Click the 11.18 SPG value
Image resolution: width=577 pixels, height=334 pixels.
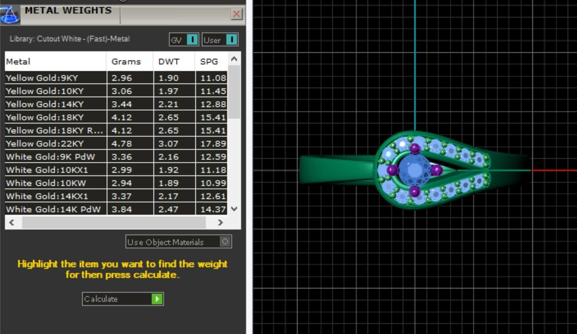point(213,170)
